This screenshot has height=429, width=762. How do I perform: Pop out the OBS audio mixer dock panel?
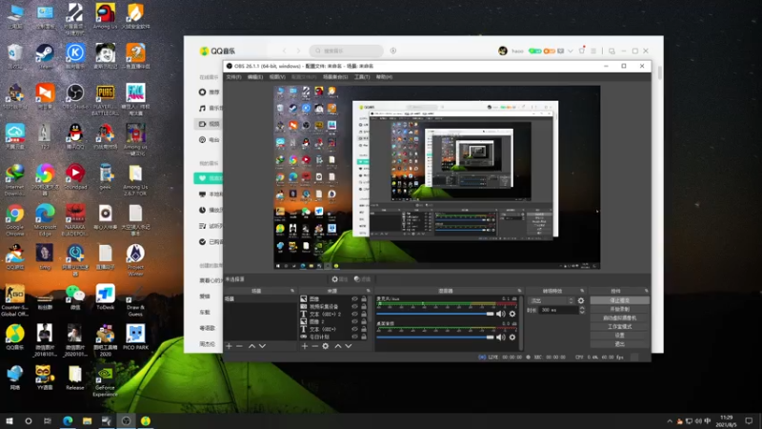pyautogui.click(x=519, y=291)
